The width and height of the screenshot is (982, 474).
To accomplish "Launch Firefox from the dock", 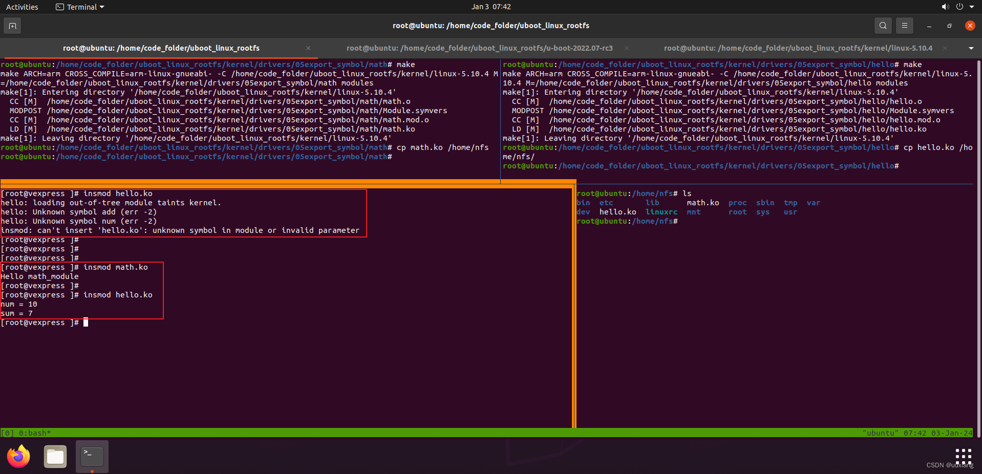I will click(x=18, y=457).
